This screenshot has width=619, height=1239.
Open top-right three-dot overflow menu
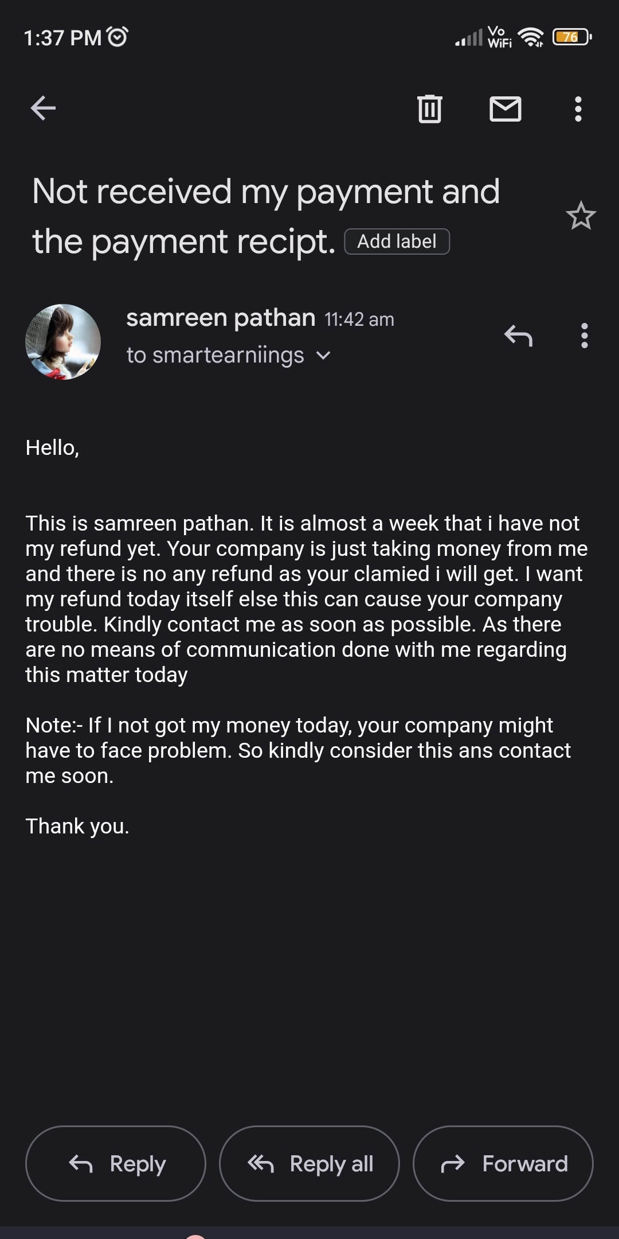point(578,108)
